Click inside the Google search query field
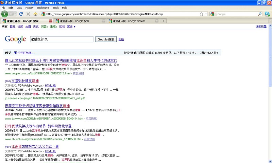 click(x=61, y=39)
